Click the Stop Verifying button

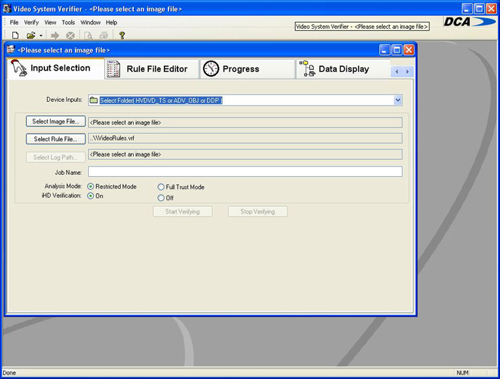tap(258, 211)
